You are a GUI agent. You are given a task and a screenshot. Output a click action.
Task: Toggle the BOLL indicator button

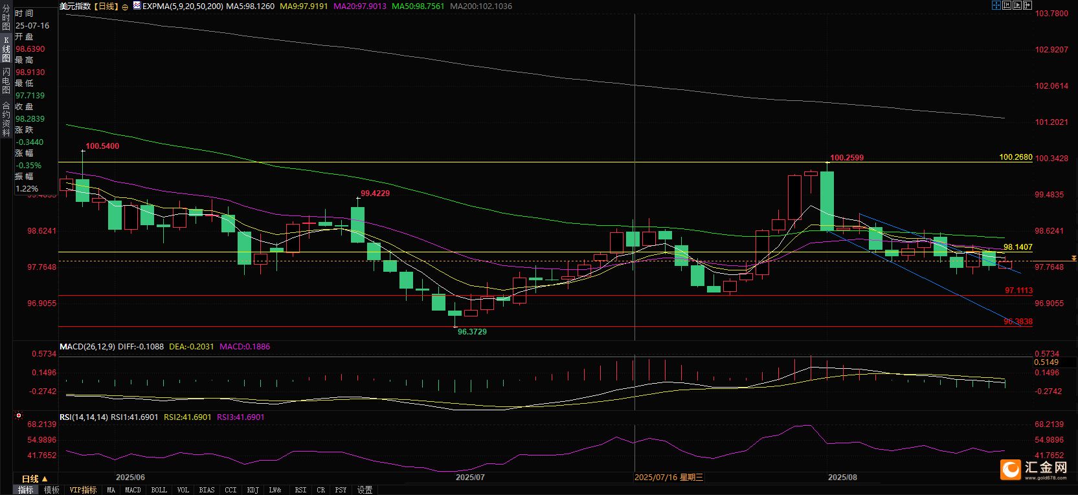[159, 490]
